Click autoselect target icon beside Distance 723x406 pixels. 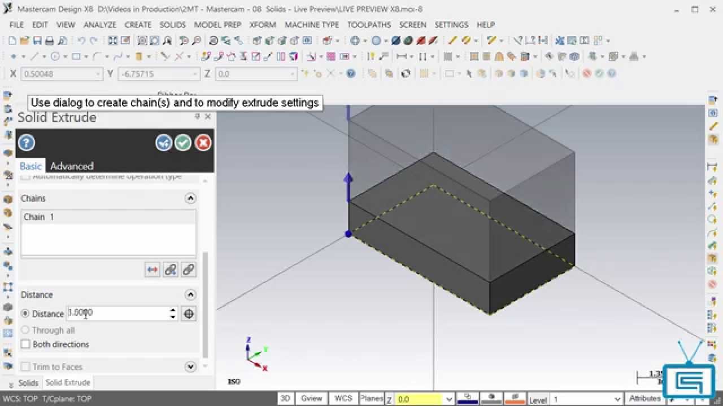click(x=189, y=314)
